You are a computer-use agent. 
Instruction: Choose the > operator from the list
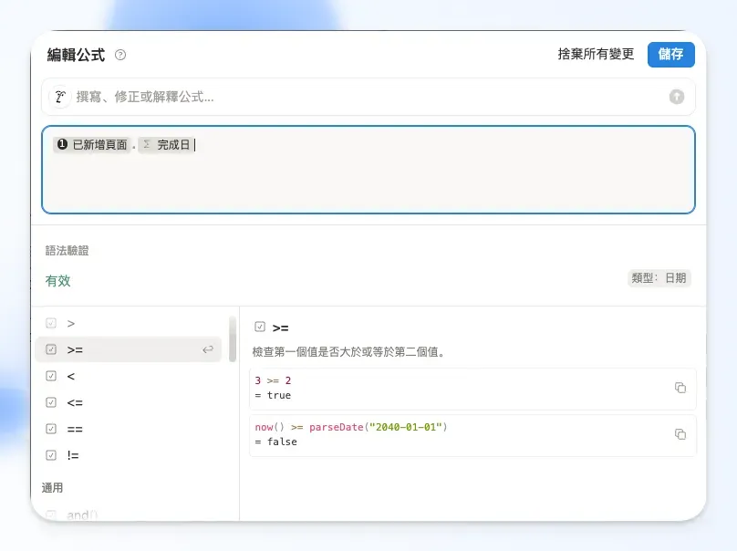pos(129,323)
